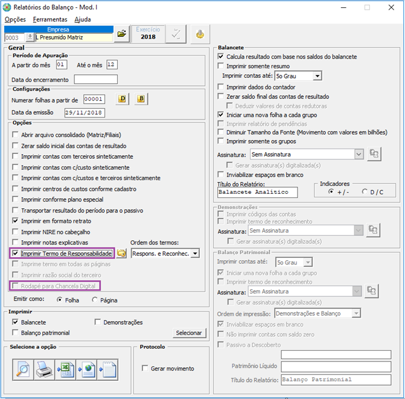Toggle Imprimir em formato retrato
Screen dimensions: 405x399
point(16,220)
